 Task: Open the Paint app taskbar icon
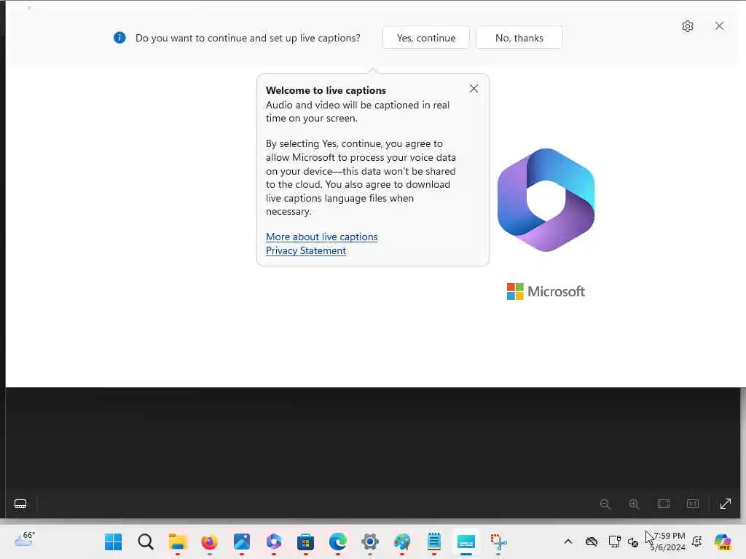coord(402,542)
